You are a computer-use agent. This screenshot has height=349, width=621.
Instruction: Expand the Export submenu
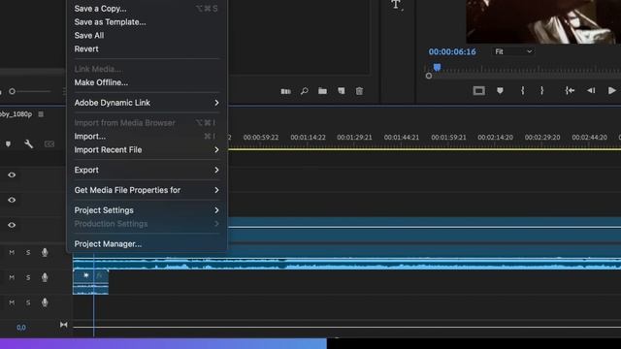coord(147,170)
